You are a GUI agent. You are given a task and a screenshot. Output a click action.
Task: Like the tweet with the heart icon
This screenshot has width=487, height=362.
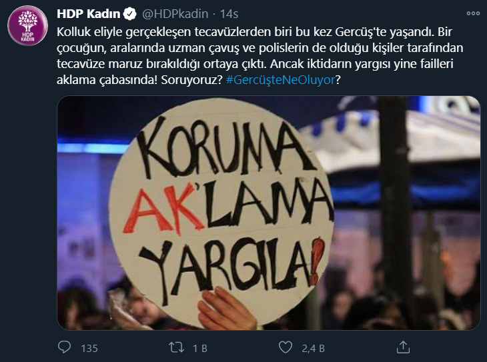tap(285, 347)
